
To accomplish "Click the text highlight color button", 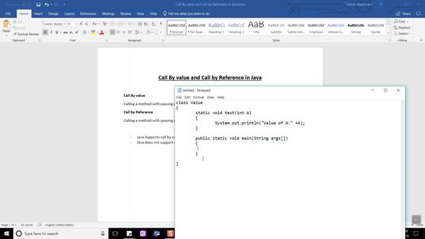I will pos(93,33).
